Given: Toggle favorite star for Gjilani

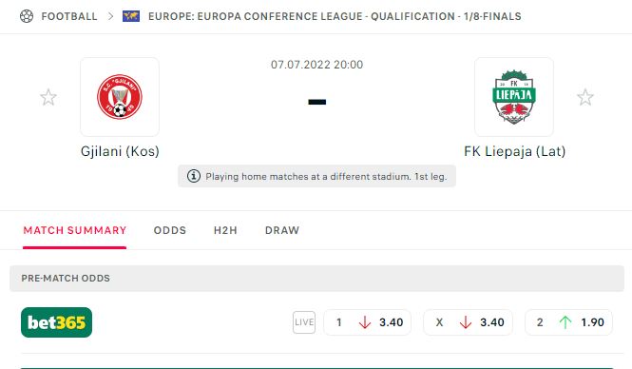Looking at the screenshot, I should (48, 97).
